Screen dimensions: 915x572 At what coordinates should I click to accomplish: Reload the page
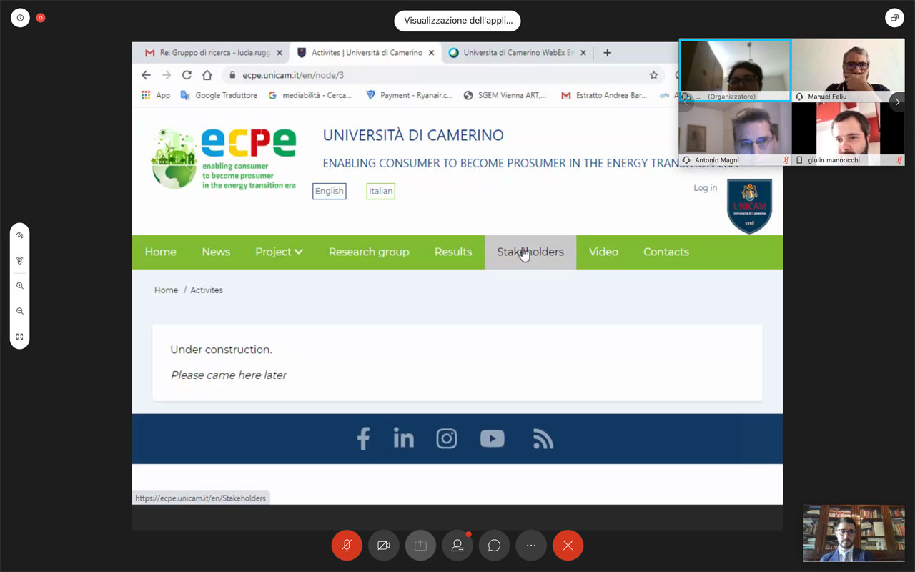[x=187, y=75]
